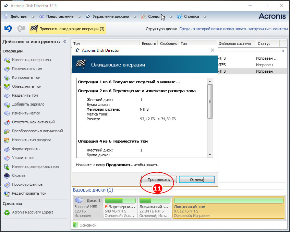
Task: Expand the Средства dropdown arrow
Action: click(171, 17)
